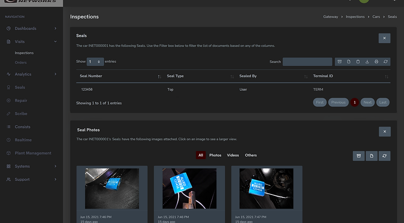The width and height of the screenshot is (404, 223).
Task: Click print icon in Seals table toolbar
Action: pos(376,61)
